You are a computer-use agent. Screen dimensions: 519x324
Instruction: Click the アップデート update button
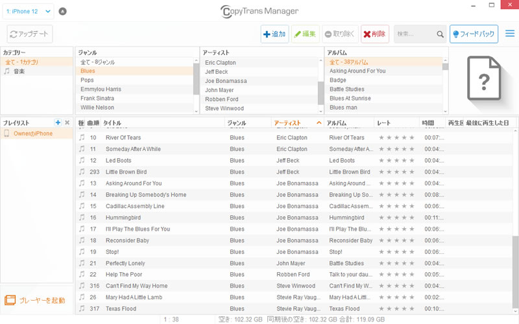point(30,34)
